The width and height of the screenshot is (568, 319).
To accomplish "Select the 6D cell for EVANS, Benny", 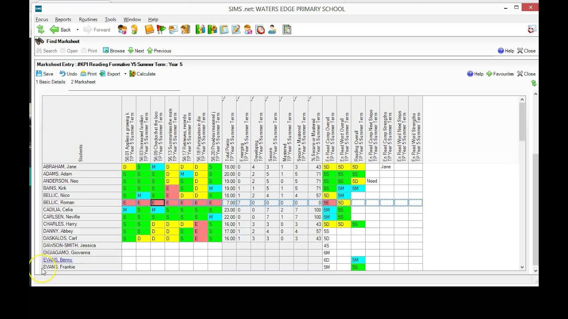I will coord(329,260).
